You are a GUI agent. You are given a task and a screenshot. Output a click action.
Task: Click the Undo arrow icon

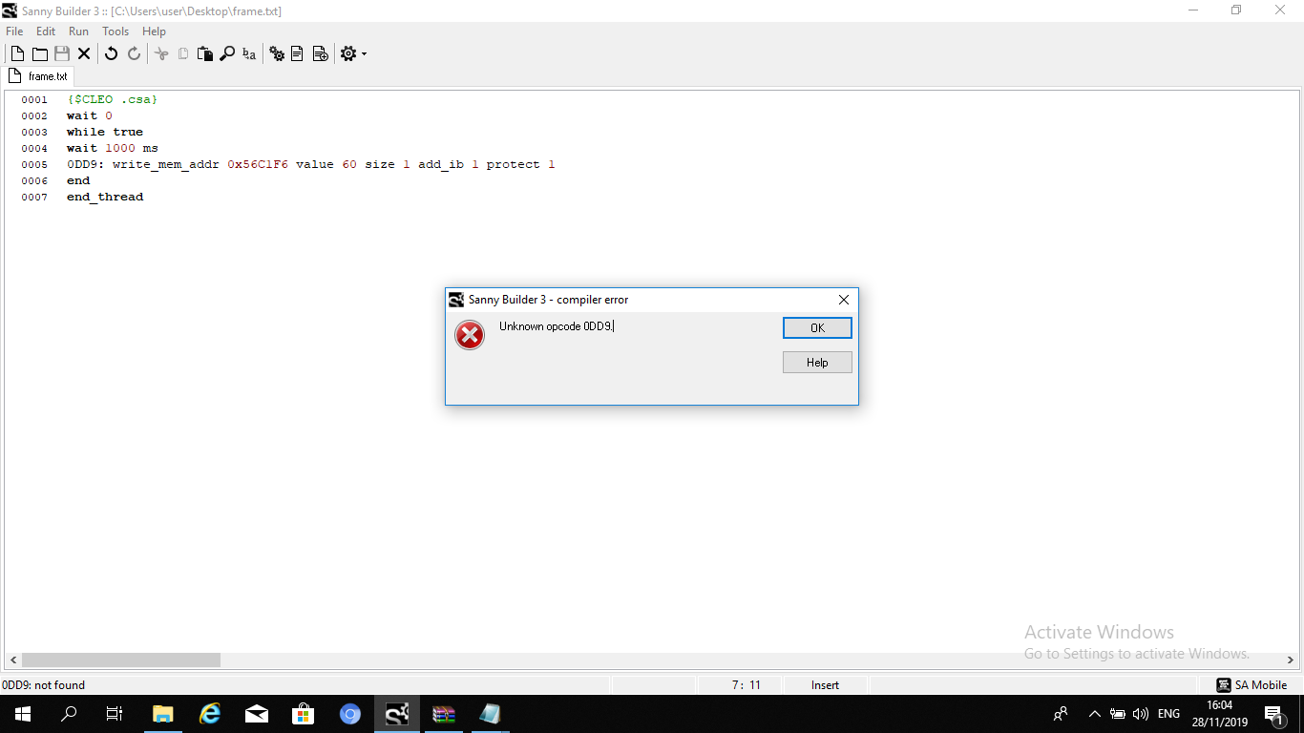pyautogui.click(x=111, y=53)
